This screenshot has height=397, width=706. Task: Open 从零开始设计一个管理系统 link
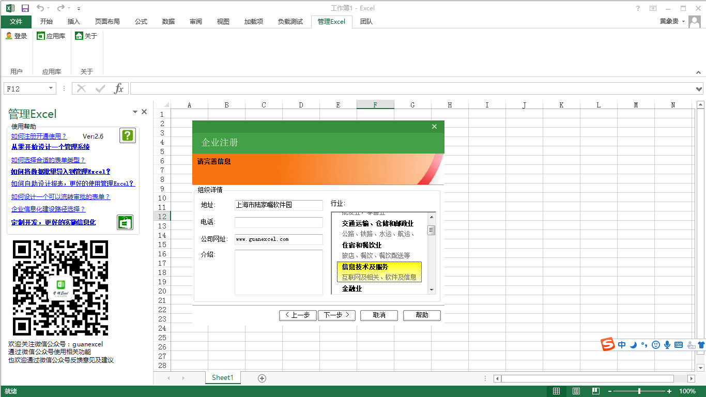tap(51, 147)
